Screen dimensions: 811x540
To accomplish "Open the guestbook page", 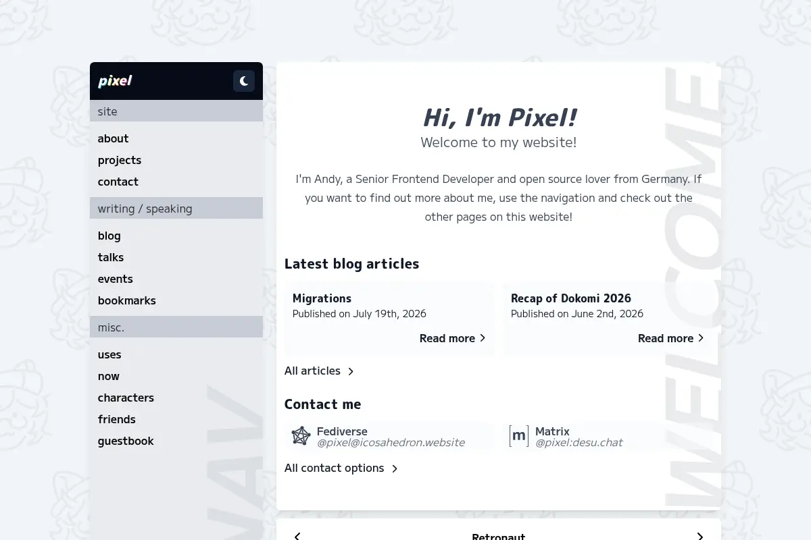I will click(x=126, y=441).
